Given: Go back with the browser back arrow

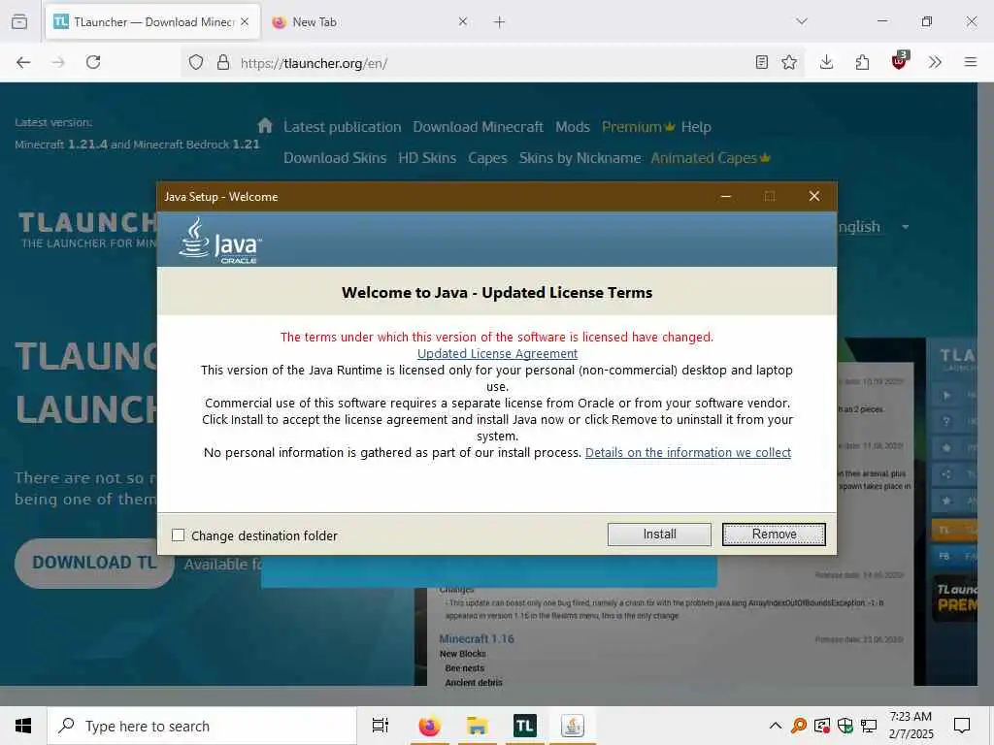Looking at the screenshot, I should point(23,62).
